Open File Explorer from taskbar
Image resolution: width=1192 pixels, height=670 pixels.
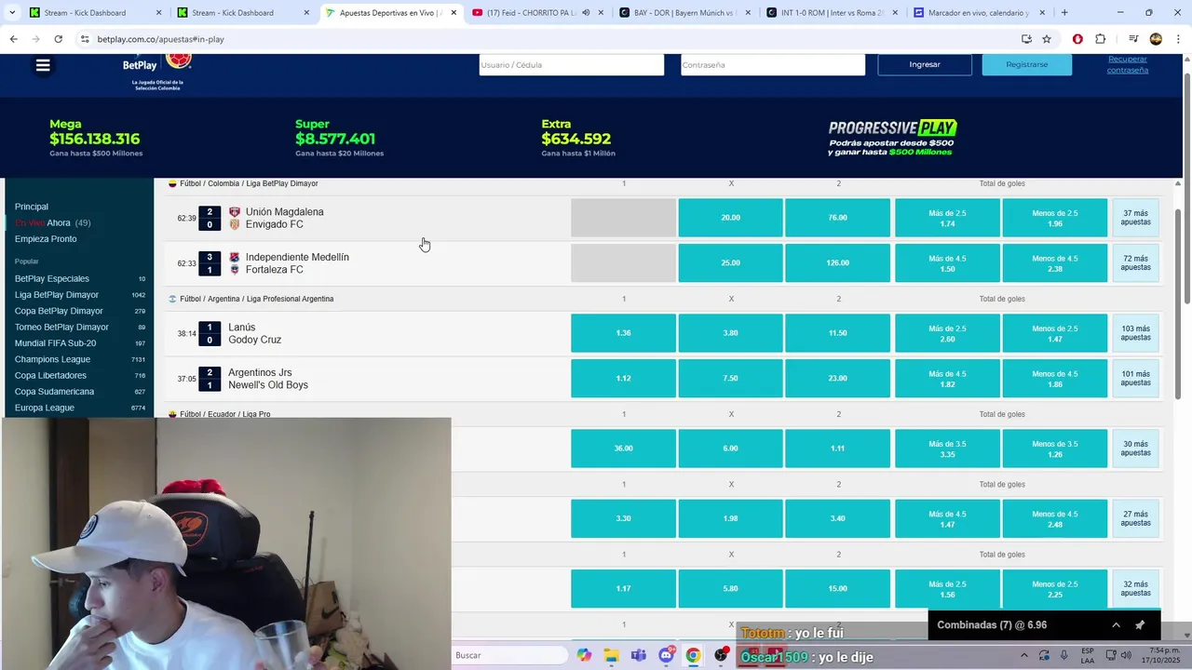point(611,655)
